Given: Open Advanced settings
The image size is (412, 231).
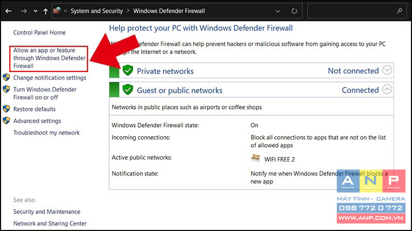Looking at the screenshot, I should pyautogui.click(x=37, y=121).
